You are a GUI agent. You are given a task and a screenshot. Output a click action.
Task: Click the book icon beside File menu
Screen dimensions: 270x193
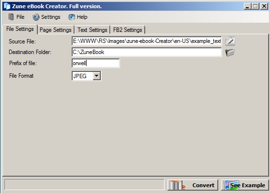pos(11,17)
